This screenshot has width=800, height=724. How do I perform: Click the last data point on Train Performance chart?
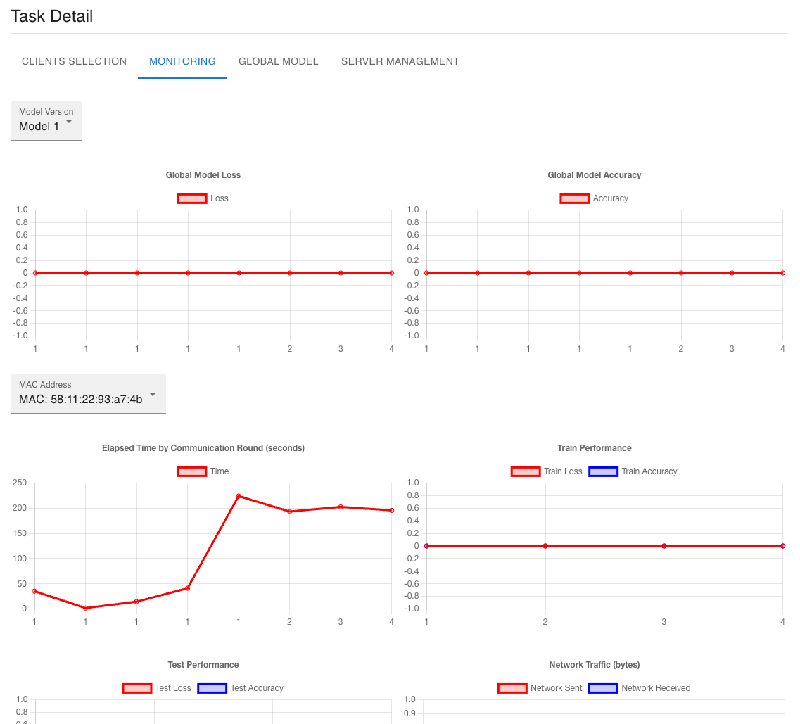pos(782,546)
